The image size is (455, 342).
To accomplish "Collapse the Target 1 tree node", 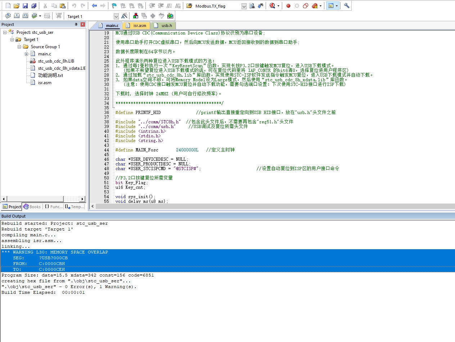I will [x=12, y=40].
